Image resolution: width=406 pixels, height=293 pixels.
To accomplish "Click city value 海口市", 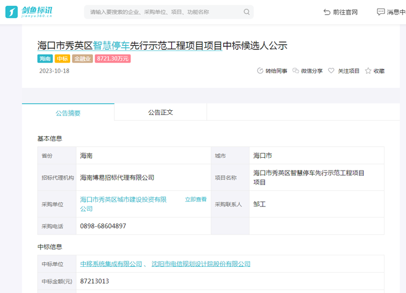I will click(x=263, y=155).
